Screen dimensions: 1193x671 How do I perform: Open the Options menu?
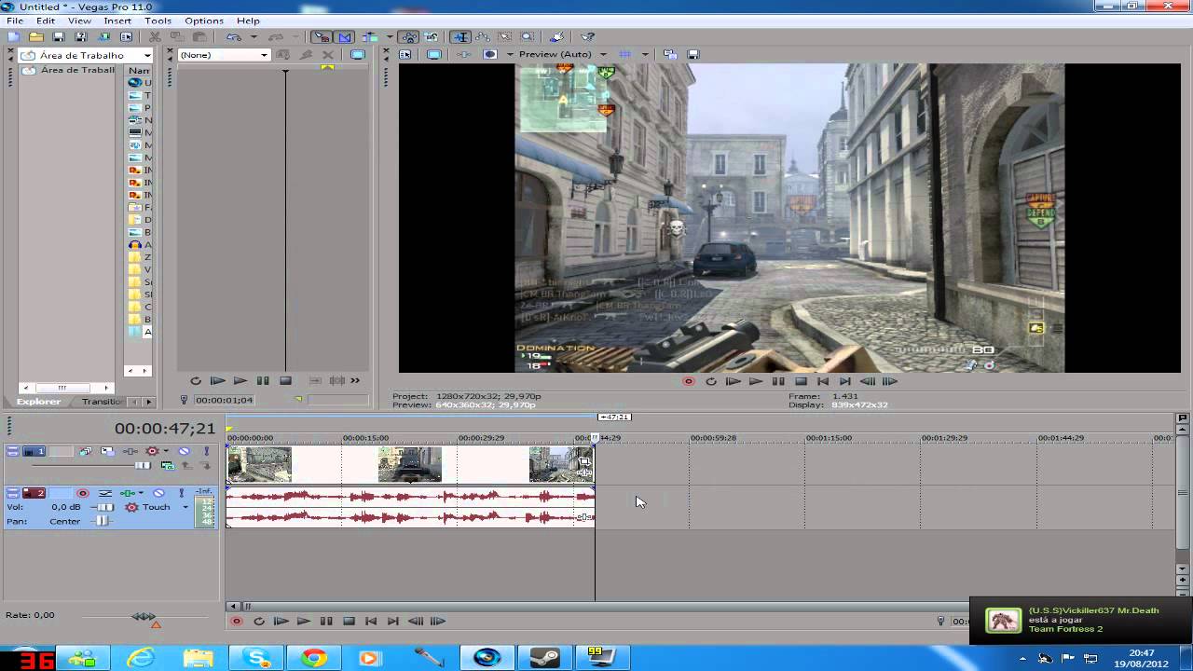[204, 21]
